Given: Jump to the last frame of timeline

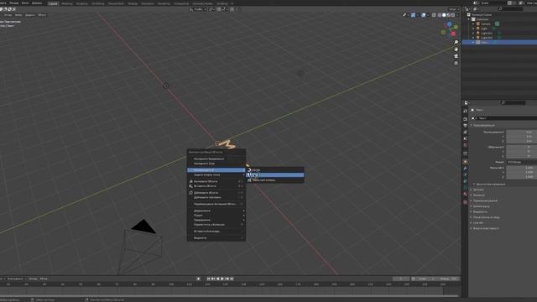Looking at the screenshot, I should tap(232, 279).
